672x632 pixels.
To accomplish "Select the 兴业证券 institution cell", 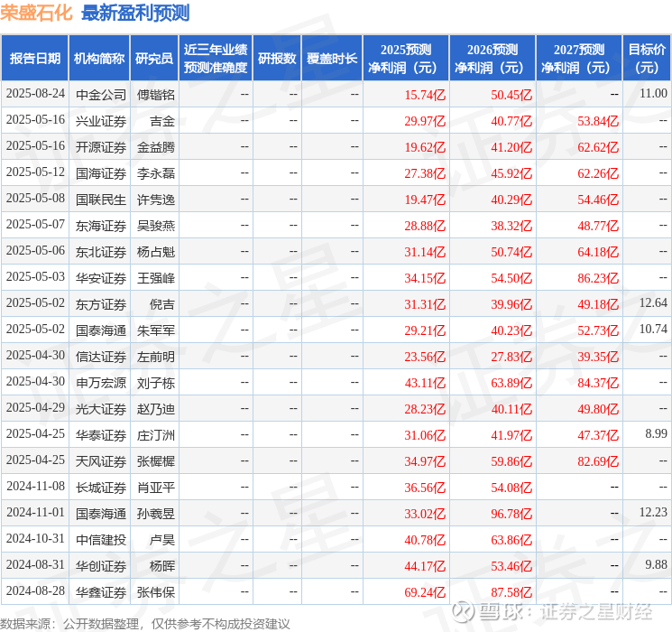I will pyautogui.click(x=101, y=121).
